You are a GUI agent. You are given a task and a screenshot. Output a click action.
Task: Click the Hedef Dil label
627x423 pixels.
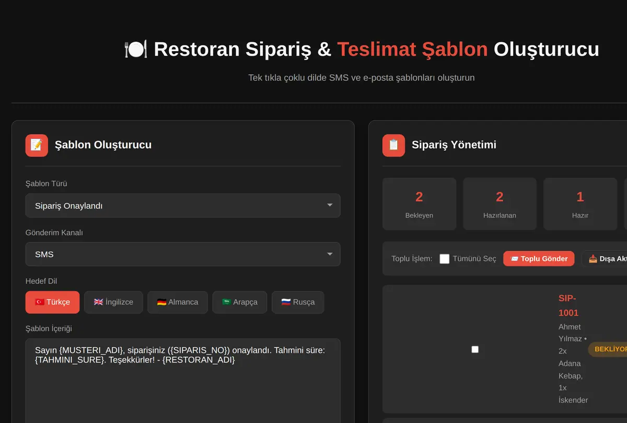point(41,281)
